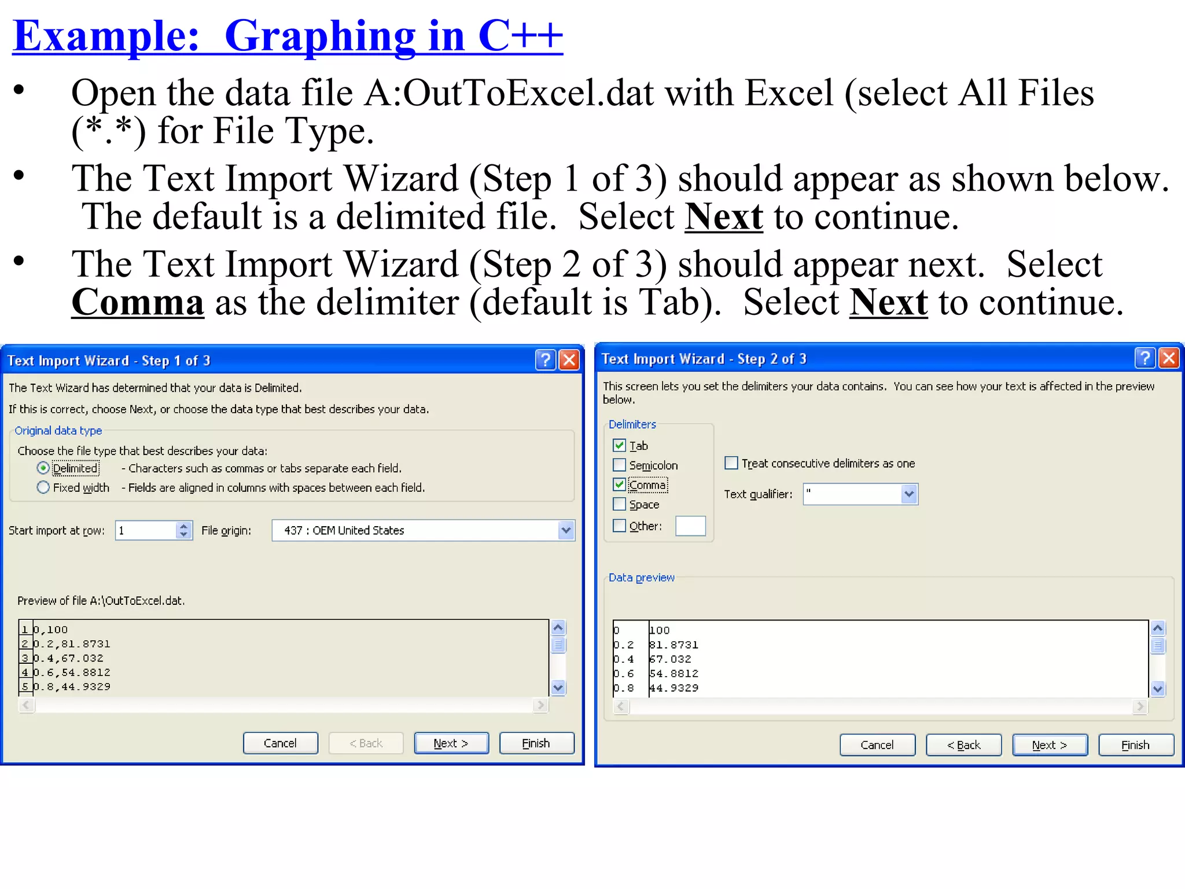Enable Treat consecutive delimiters as one
This screenshot has height=889, width=1185.
pos(731,463)
